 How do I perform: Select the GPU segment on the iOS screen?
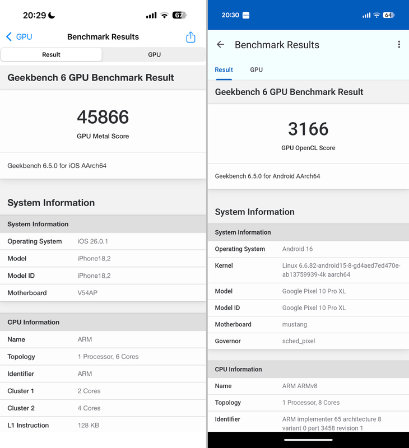click(x=154, y=54)
